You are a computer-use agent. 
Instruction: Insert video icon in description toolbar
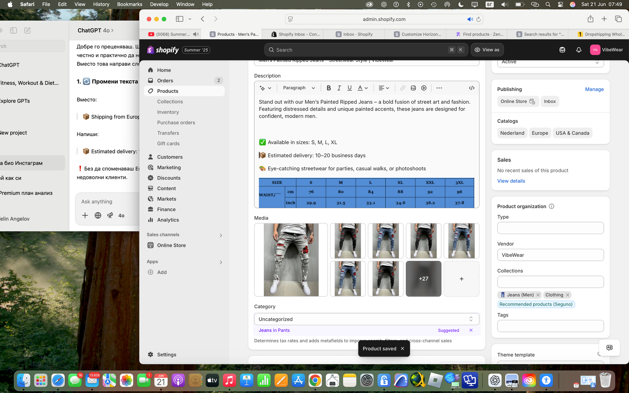(x=424, y=88)
